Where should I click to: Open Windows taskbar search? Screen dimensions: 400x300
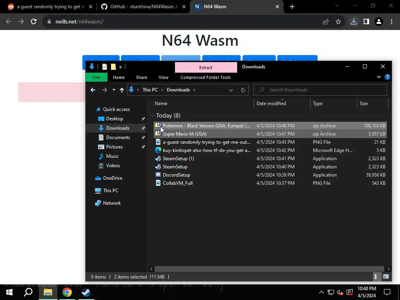click(x=28, y=292)
